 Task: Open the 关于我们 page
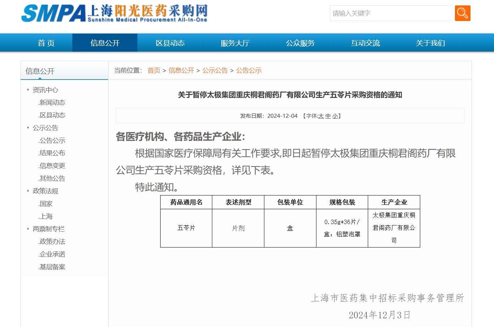[430, 43]
